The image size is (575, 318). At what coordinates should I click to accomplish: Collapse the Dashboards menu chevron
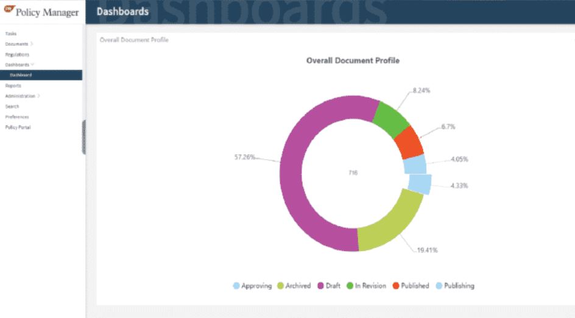pyautogui.click(x=33, y=65)
